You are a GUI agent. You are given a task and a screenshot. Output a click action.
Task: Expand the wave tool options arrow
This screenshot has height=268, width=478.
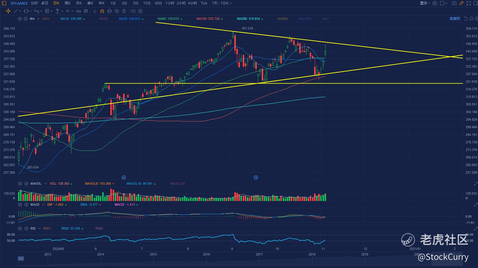tap(41, 11)
